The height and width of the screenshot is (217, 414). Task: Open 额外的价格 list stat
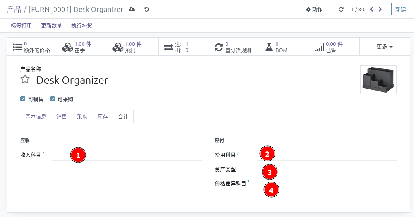[33, 47]
